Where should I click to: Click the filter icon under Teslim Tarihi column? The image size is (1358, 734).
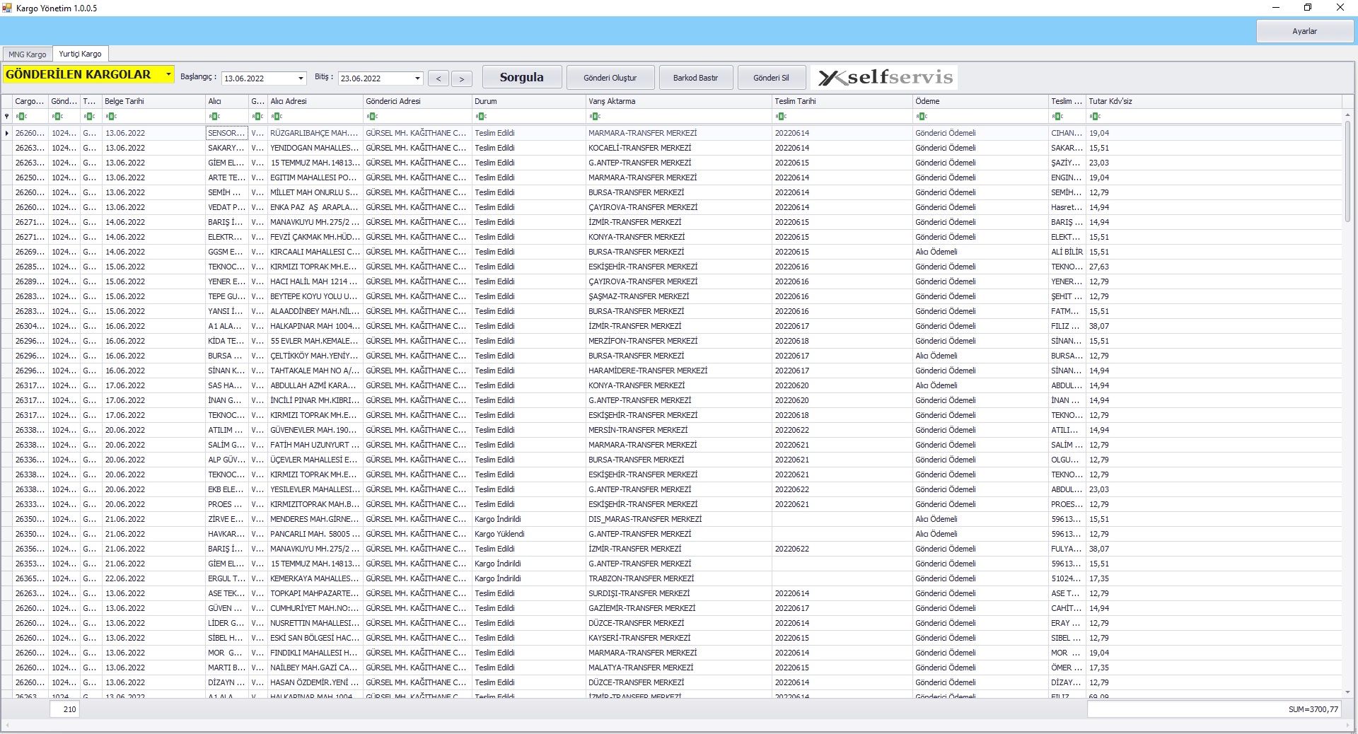(x=781, y=117)
